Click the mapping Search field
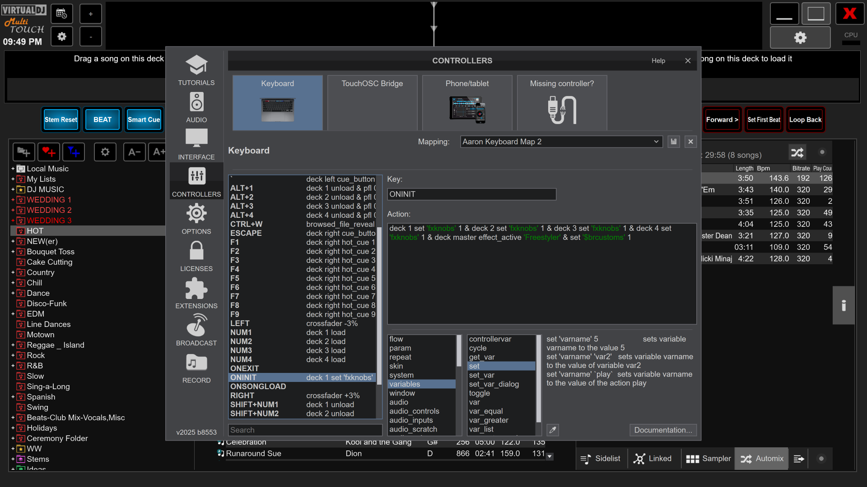 [305, 430]
